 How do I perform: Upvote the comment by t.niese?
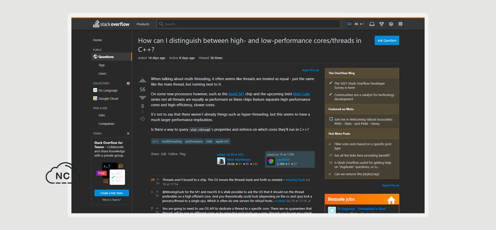158,192
